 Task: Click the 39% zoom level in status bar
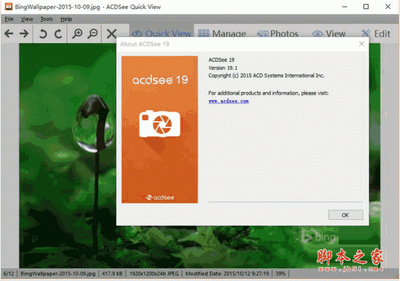pyautogui.click(x=281, y=274)
